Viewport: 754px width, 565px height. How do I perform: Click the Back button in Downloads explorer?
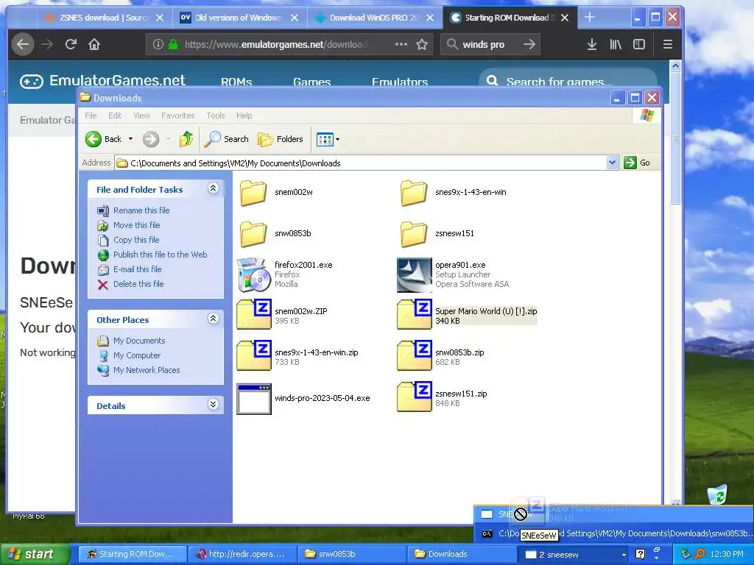[x=103, y=139]
